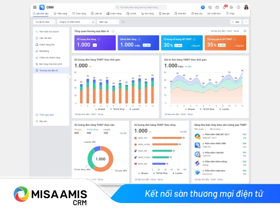The height and width of the screenshot is (210, 280).
Task: Click the Sửa edit button
Action: tap(235, 22)
